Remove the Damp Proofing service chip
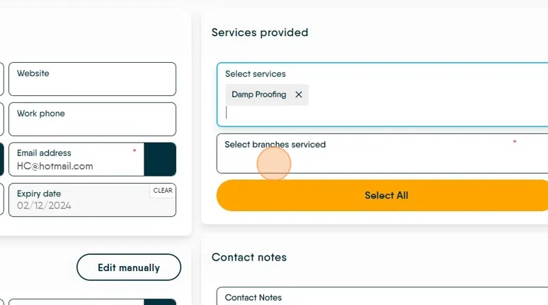 (298, 95)
